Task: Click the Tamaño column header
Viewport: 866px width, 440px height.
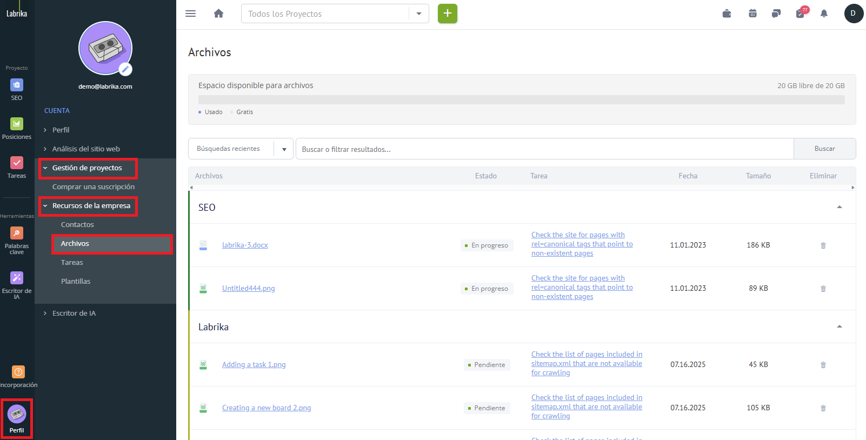Action: [758, 176]
